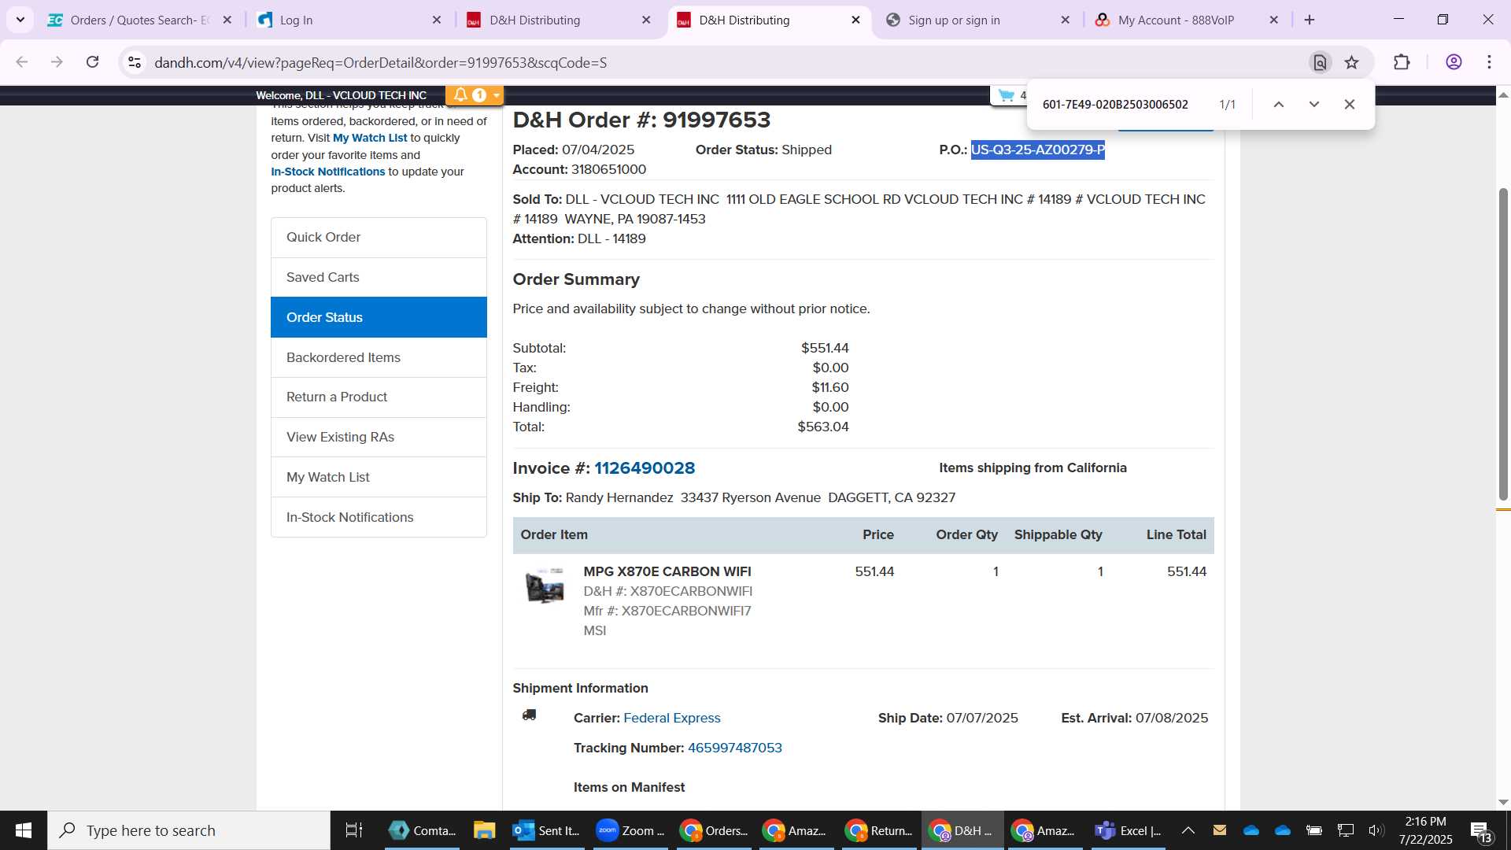Select Return a Product in sidebar
This screenshot has width=1511, height=850.
pyautogui.click(x=379, y=397)
